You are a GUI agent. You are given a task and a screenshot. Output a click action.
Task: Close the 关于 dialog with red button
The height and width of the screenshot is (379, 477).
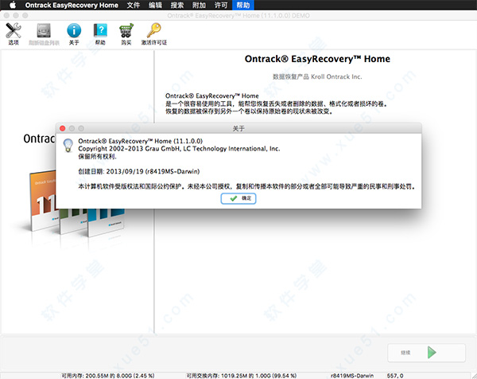62,128
